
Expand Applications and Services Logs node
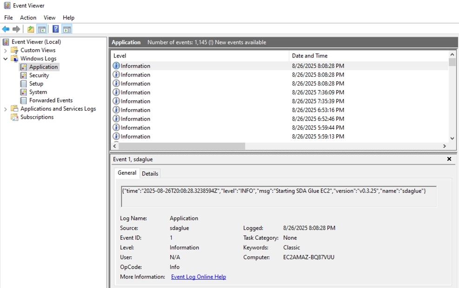pyautogui.click(x=6, y=109)
